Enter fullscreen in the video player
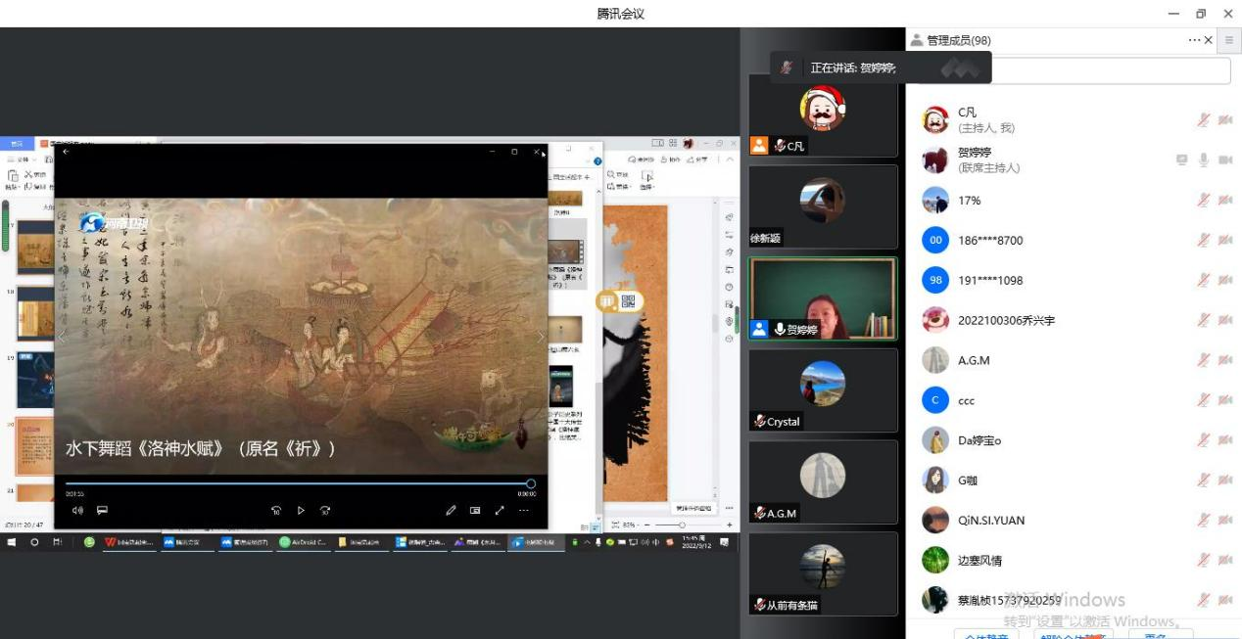 click(x=500, y=510)
